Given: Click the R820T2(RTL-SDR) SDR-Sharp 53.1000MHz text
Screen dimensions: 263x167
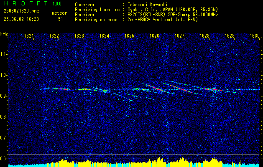Looking at the screenshot, I should click(x=173, y=15).
